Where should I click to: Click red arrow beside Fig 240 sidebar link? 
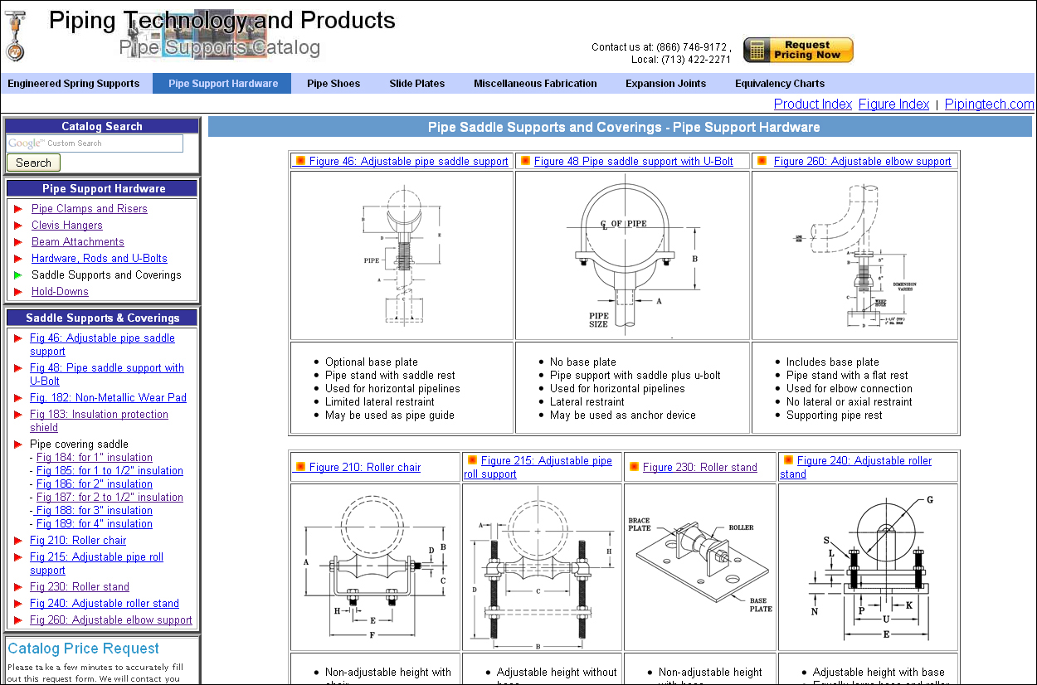coord(18,604)
